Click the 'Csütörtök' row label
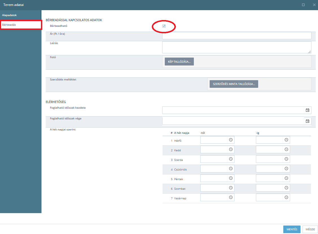The width and height of the screenshot is (318, 234). (181, 169)
